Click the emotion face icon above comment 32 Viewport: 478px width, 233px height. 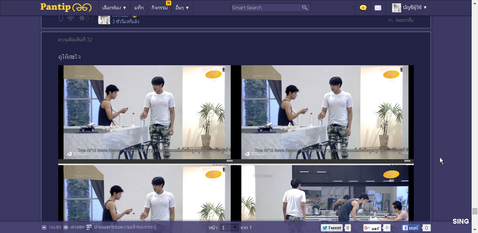coord(82,18)
